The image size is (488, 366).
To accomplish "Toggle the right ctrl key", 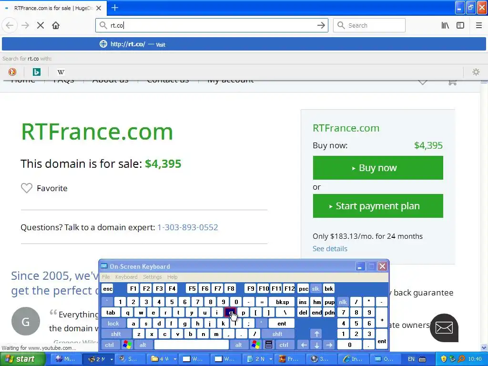I will 284,345.
